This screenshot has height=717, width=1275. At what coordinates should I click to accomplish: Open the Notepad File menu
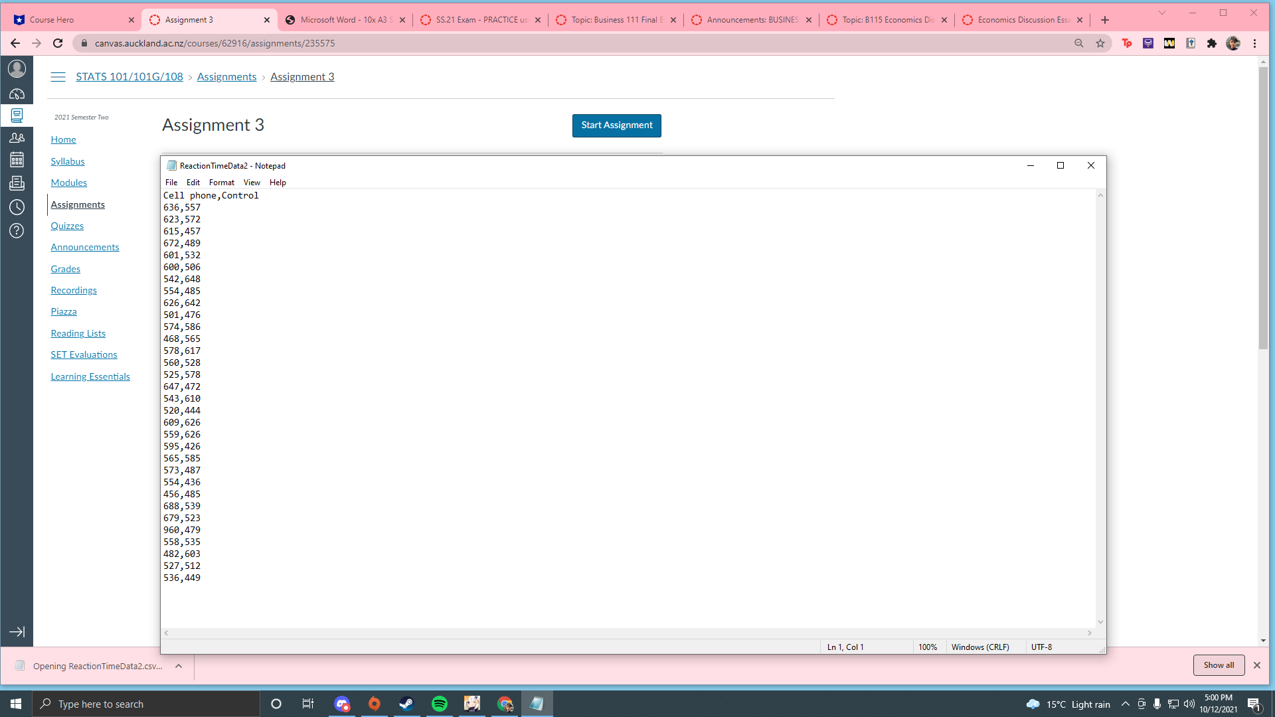pos(171,183)
